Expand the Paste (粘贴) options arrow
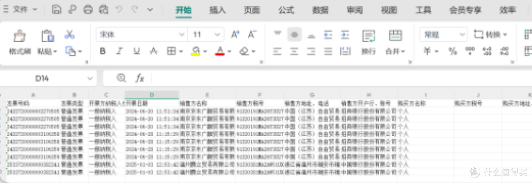Viewport: 532px width, 183px height. click(55, 52)
